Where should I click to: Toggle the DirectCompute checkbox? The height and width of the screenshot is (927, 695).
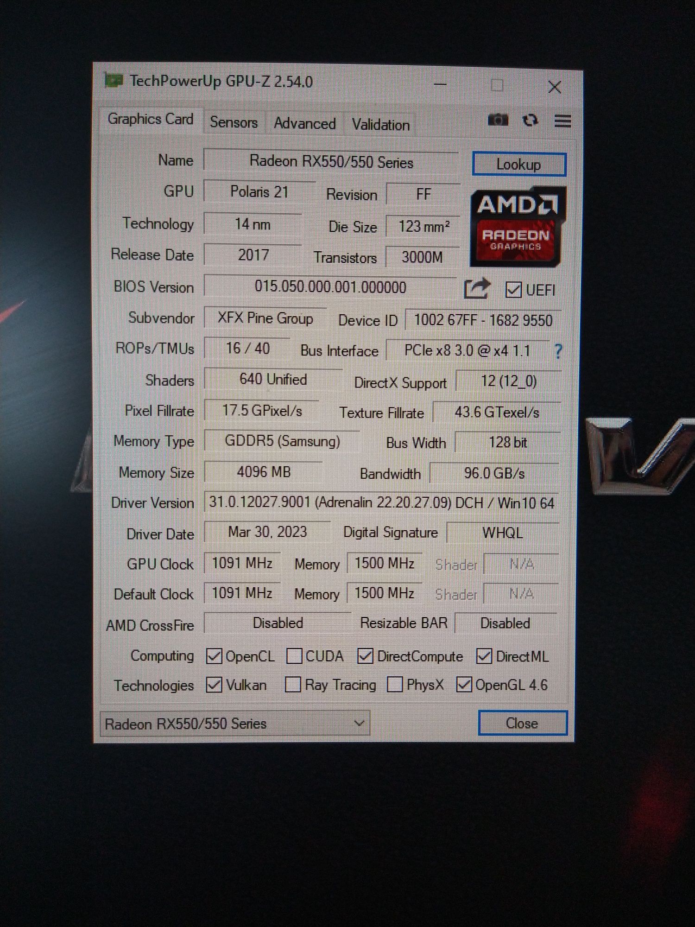[365, 656]
